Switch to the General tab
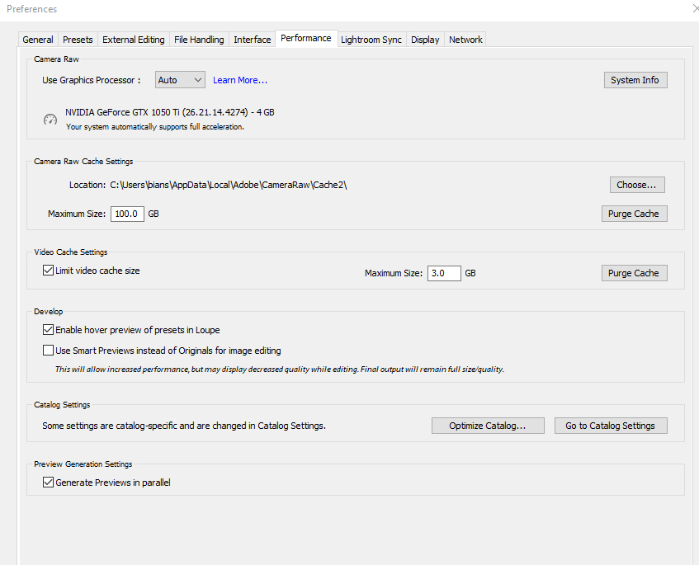699x565 pixels. pos(38,39)
